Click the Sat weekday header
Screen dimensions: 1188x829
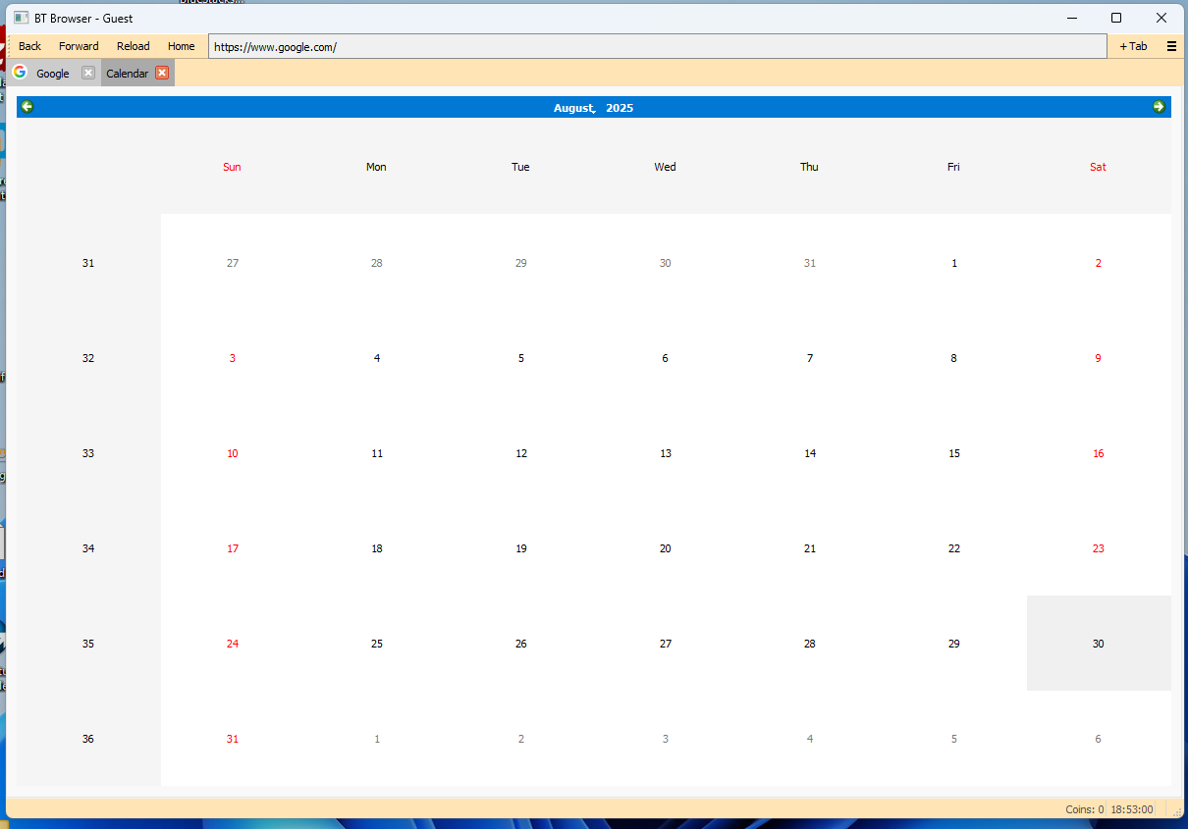click(1099, 167)
